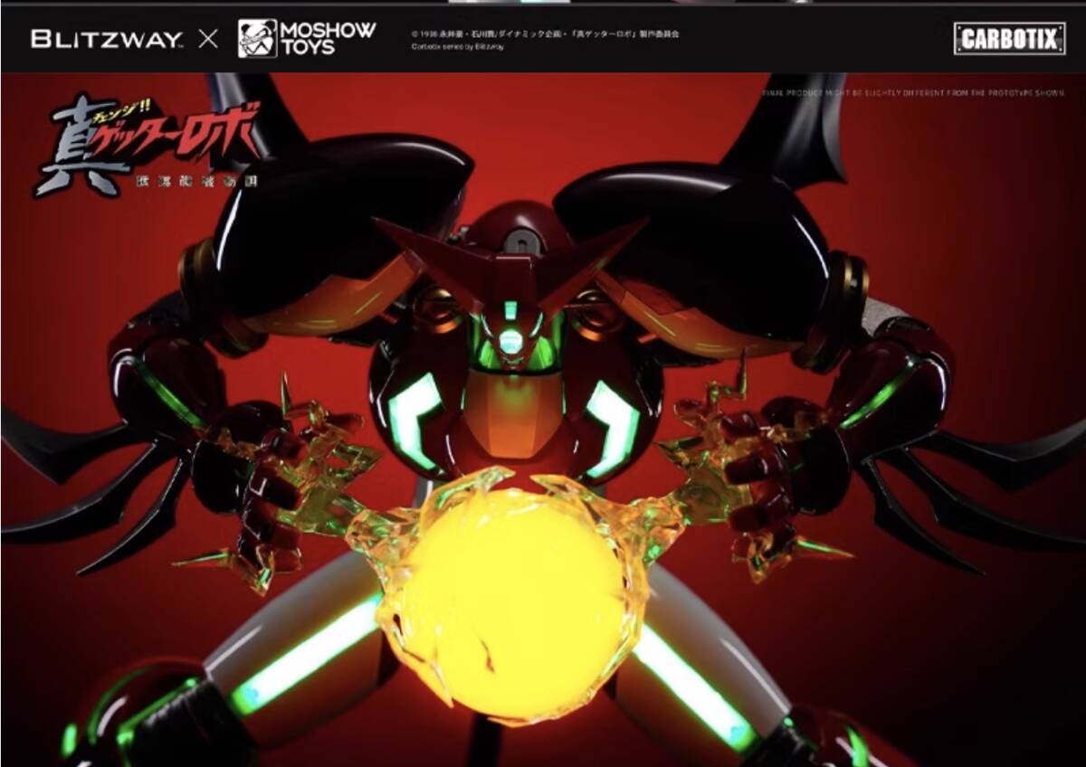Click the copyright line starting with '© 1998'
The width and height of the screenshot is (1086, 767).
[545, 33]
